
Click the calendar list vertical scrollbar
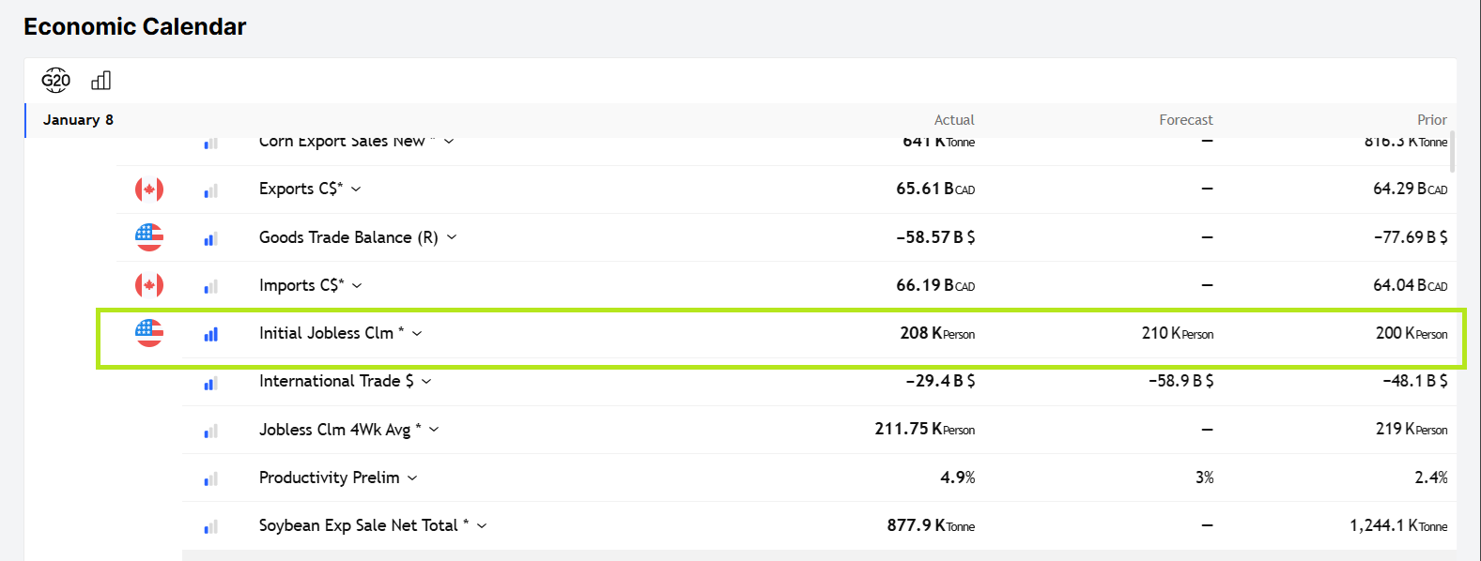click(x=1452, y=152)
